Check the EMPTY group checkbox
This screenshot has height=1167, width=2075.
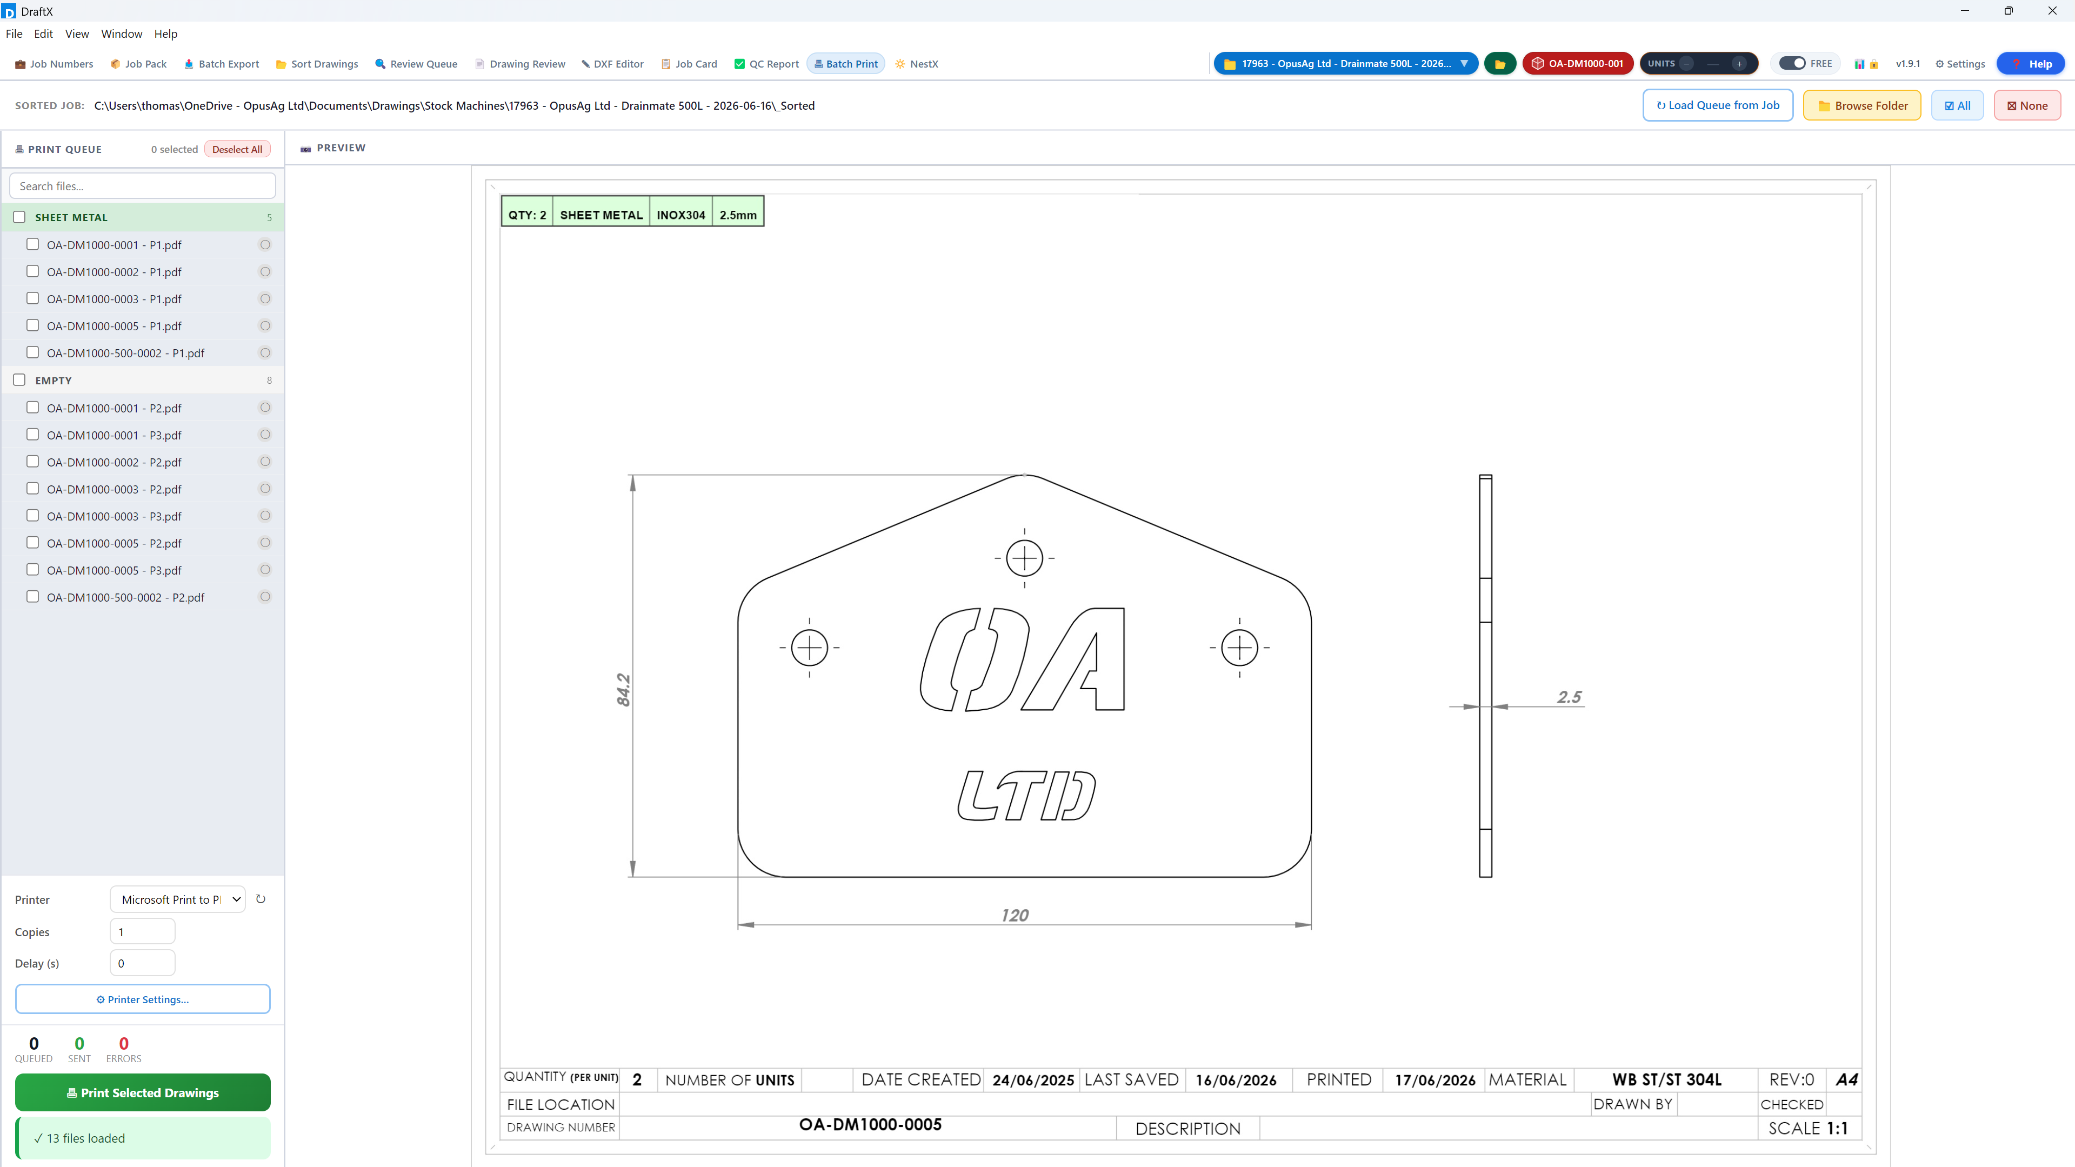(19, 380)
